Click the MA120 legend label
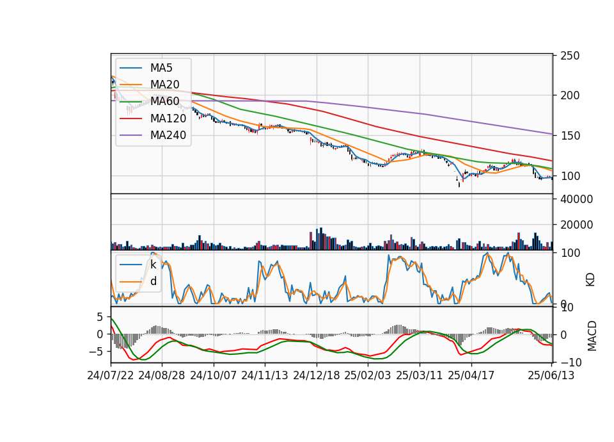This screenshot has height=442, width=614. 168,119
